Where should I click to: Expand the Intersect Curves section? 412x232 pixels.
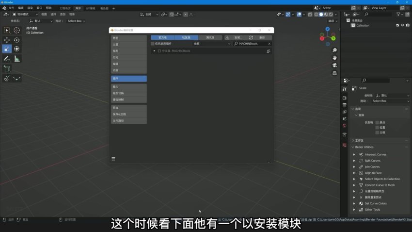click(x=354, y=154)
